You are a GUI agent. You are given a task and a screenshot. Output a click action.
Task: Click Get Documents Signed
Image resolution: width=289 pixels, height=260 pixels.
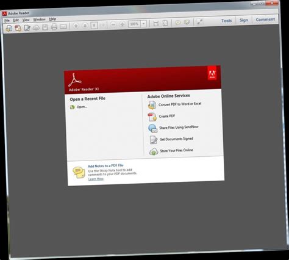[176, 139]
